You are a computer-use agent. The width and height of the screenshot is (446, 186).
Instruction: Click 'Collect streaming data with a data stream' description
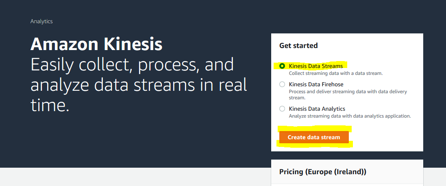point(336,73)
